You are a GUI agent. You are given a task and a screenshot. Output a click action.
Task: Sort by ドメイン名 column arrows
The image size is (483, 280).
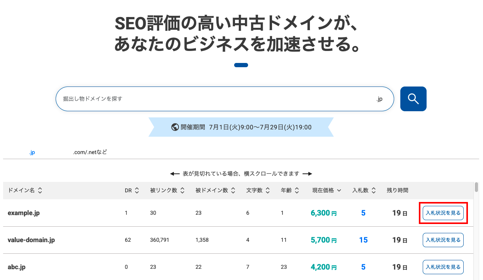point(40,190)
